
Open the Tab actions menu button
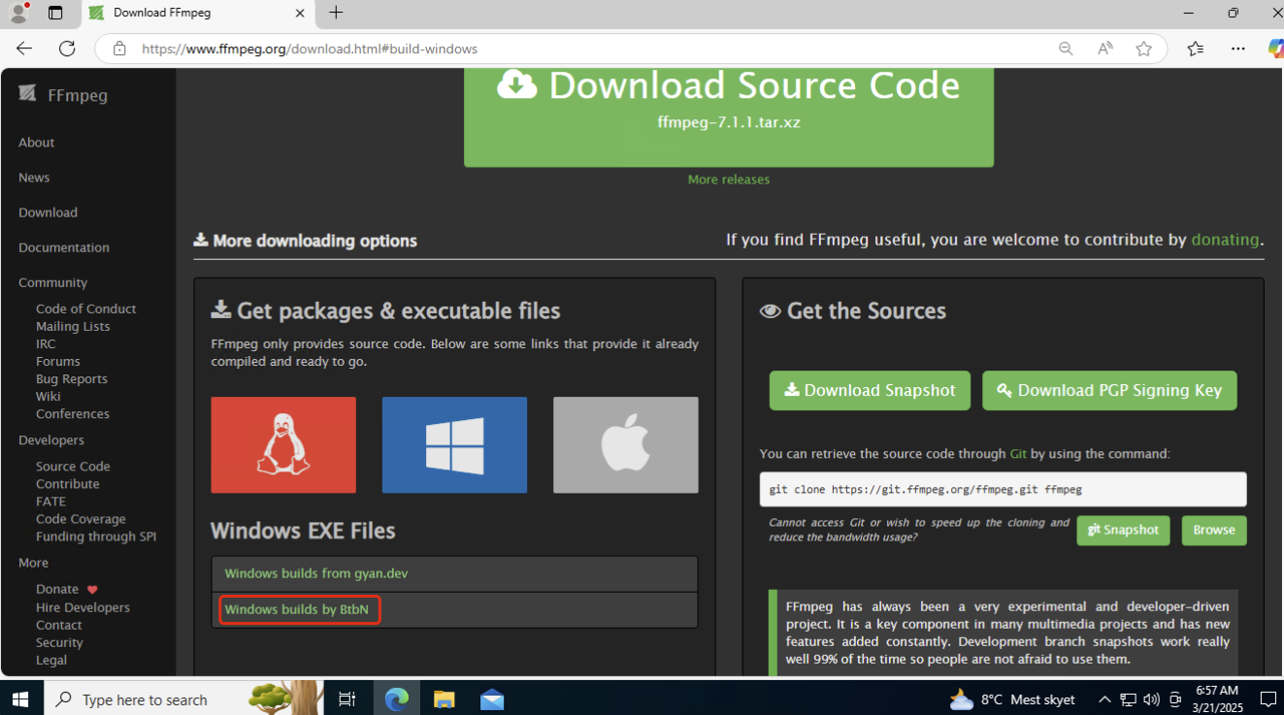(x=55, y=13)
